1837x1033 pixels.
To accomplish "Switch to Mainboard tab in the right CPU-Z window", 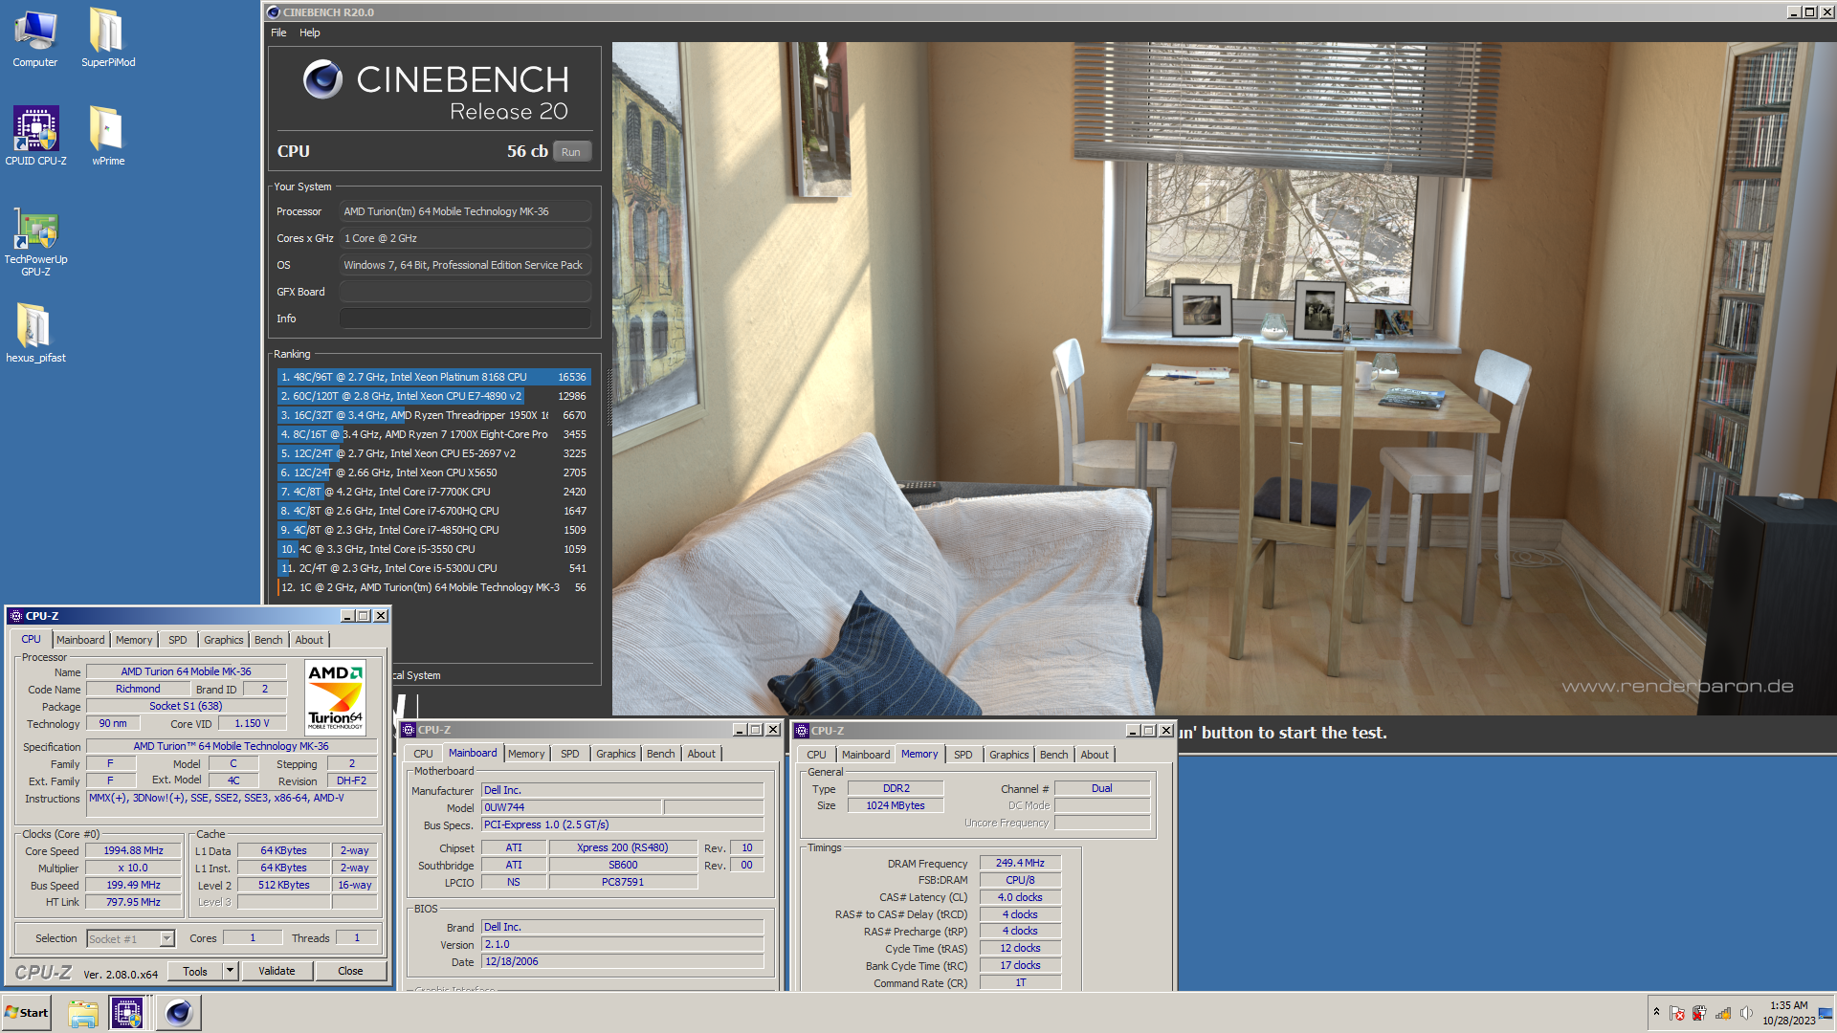I will tap(866, 755).
